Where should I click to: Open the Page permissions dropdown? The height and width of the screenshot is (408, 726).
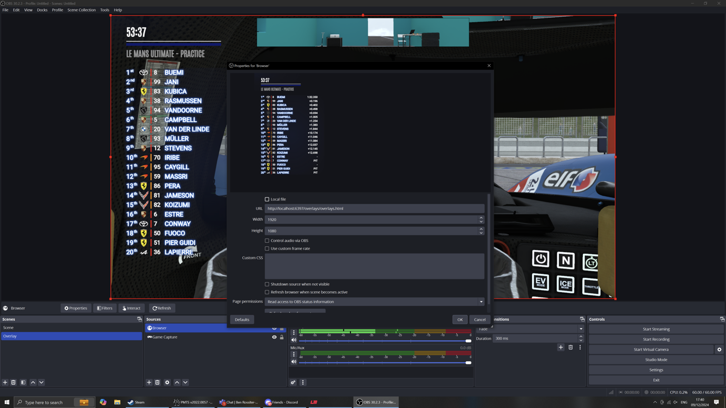[x=374, y=301]
